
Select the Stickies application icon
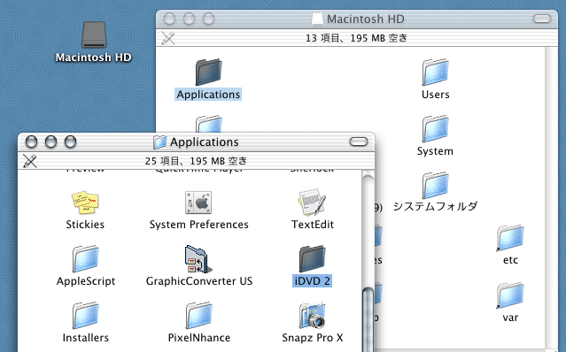click(85, 203)
